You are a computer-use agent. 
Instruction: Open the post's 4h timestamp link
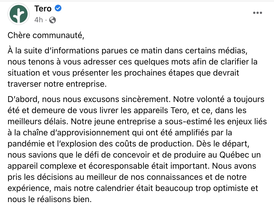38,20
